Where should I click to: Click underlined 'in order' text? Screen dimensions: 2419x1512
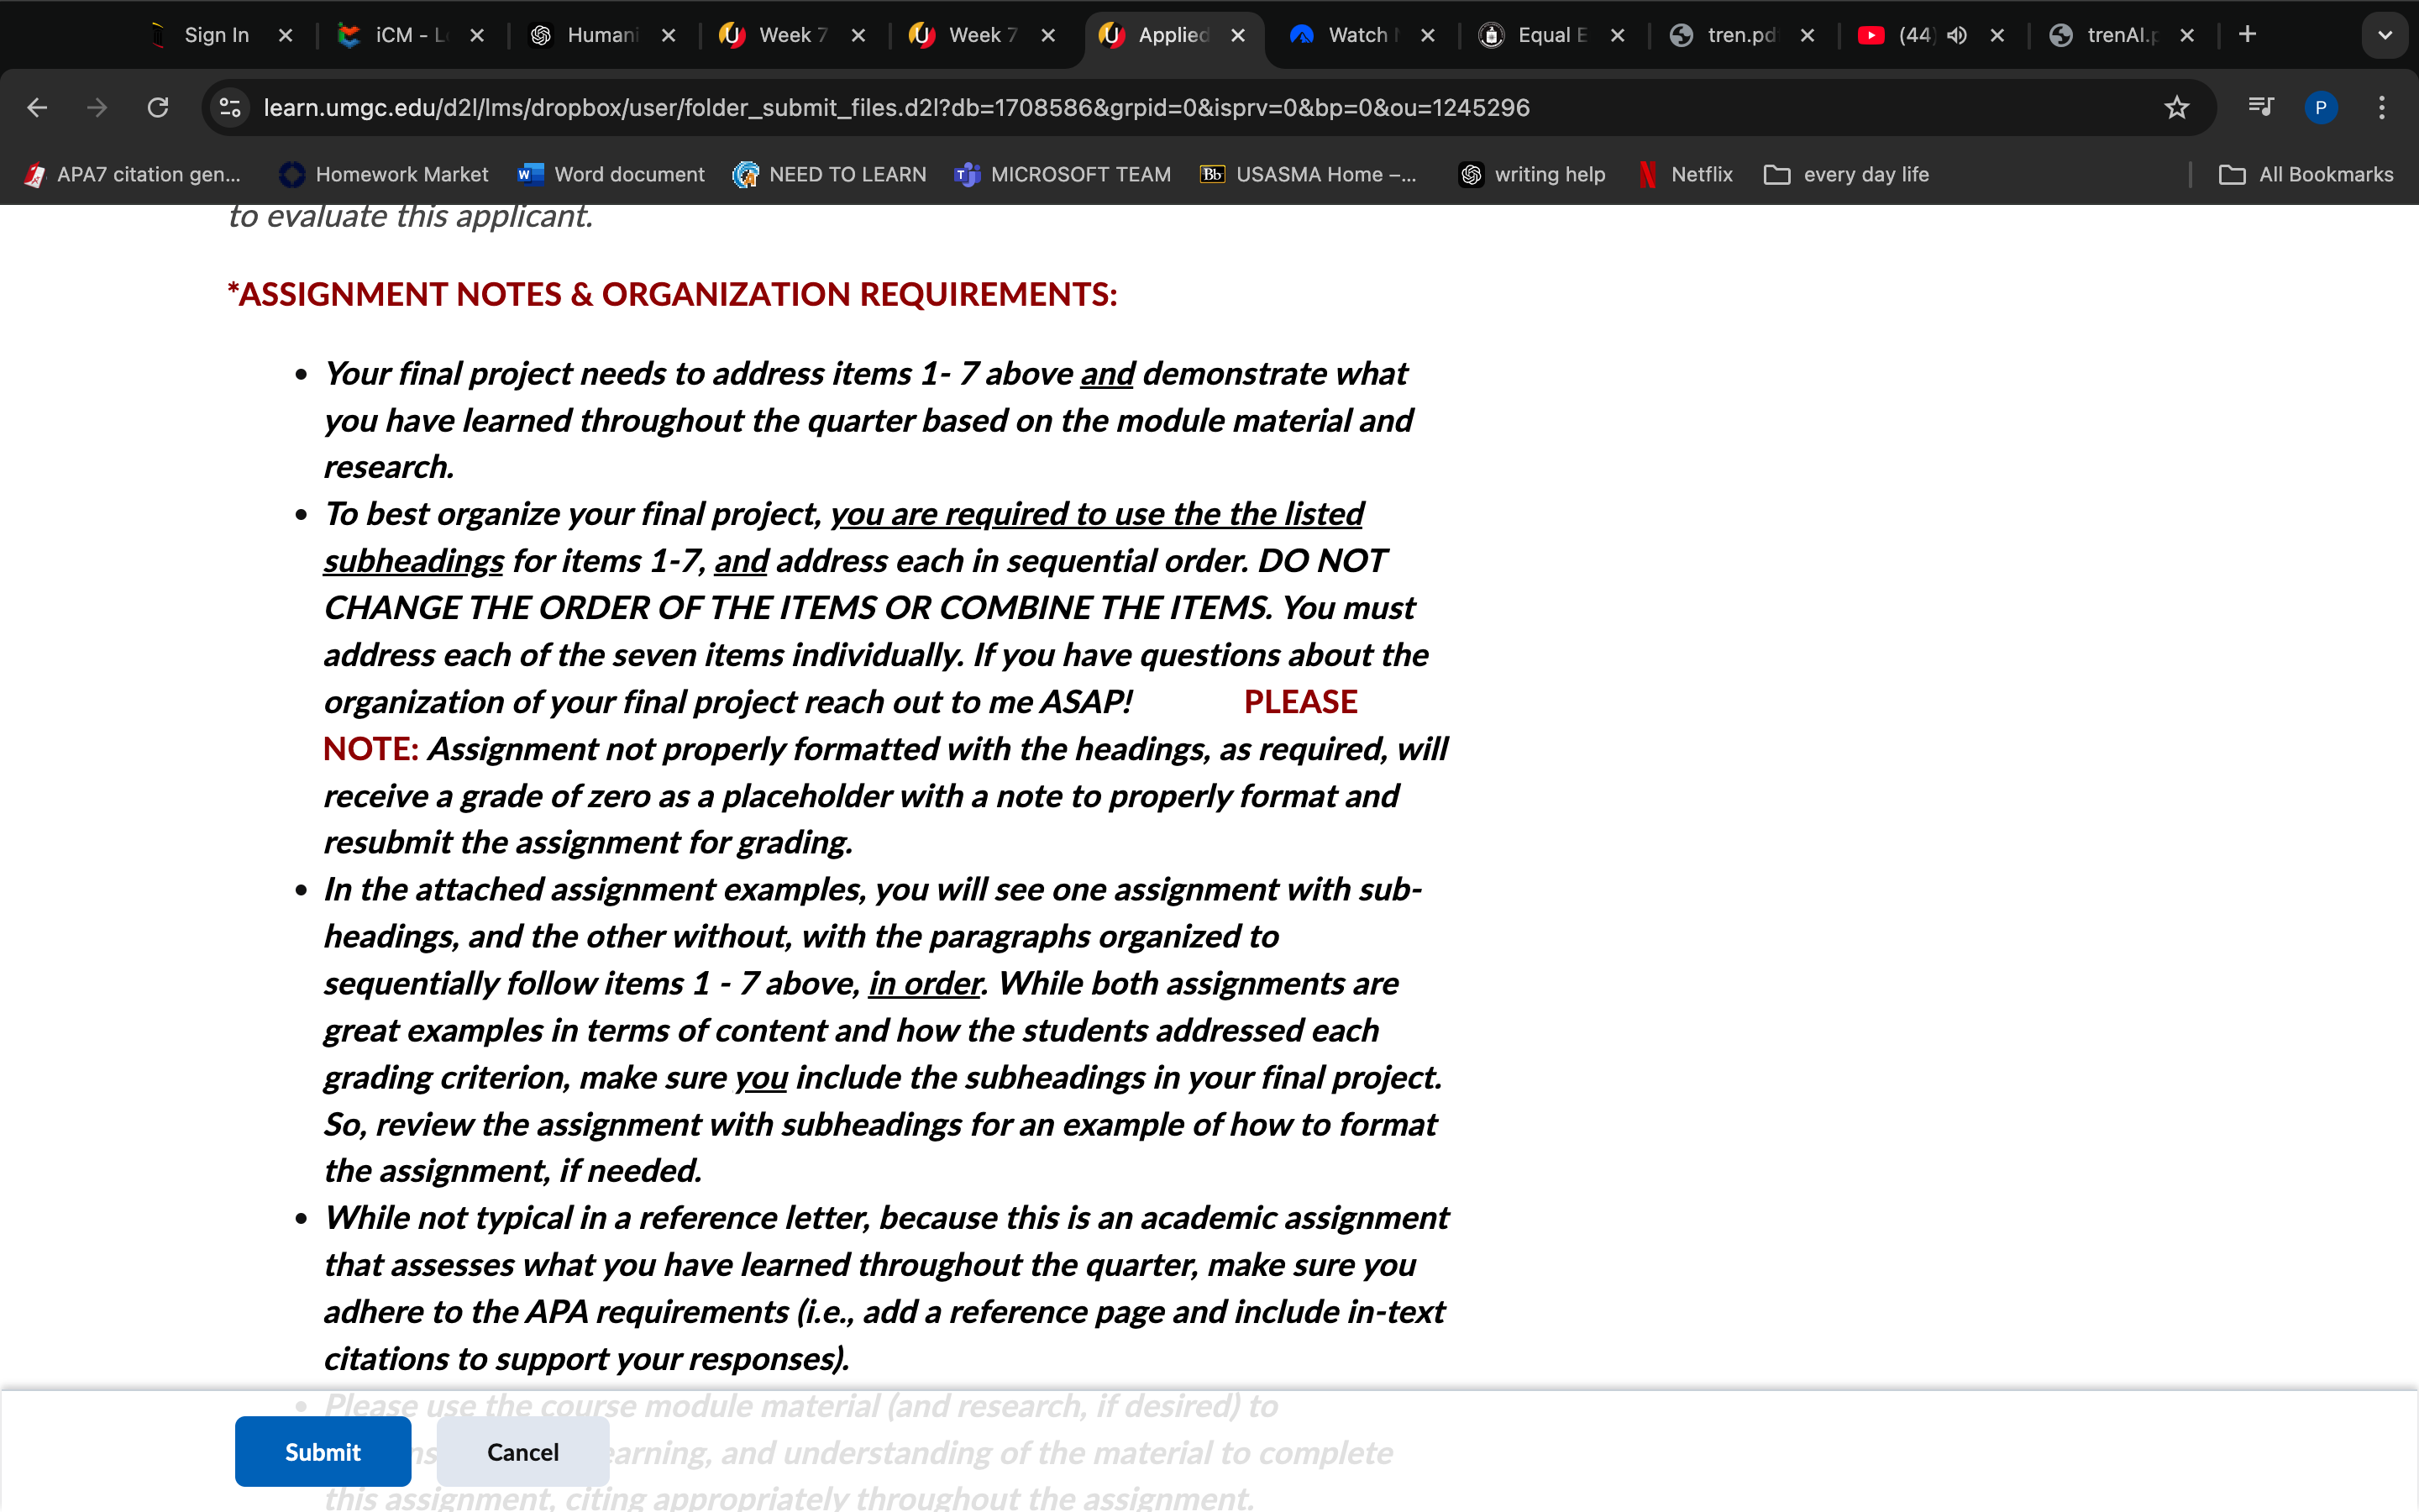pos(925,983)
